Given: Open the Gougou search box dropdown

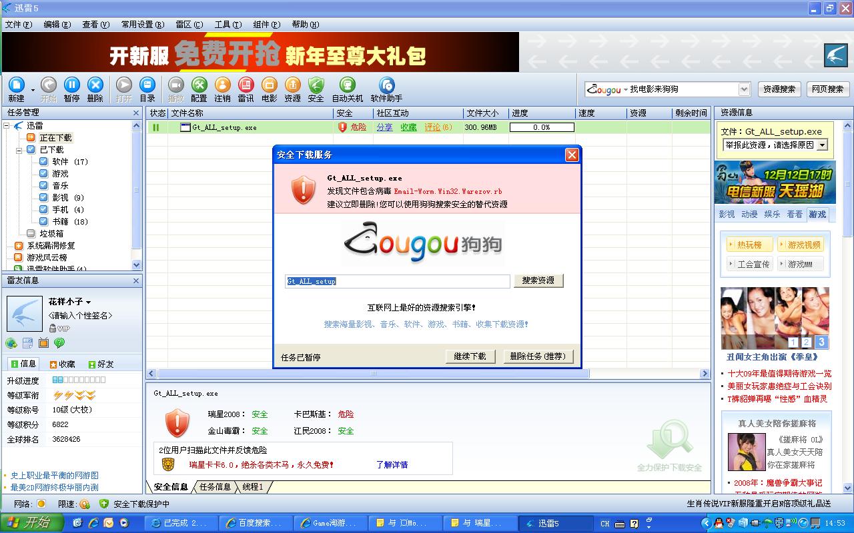Looking at the screenshot, I should [744, 89].
